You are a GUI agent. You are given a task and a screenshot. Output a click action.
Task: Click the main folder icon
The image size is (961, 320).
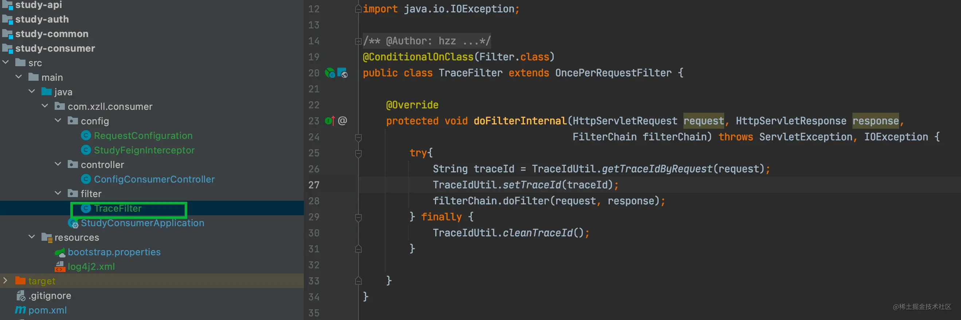coord(34,77)
